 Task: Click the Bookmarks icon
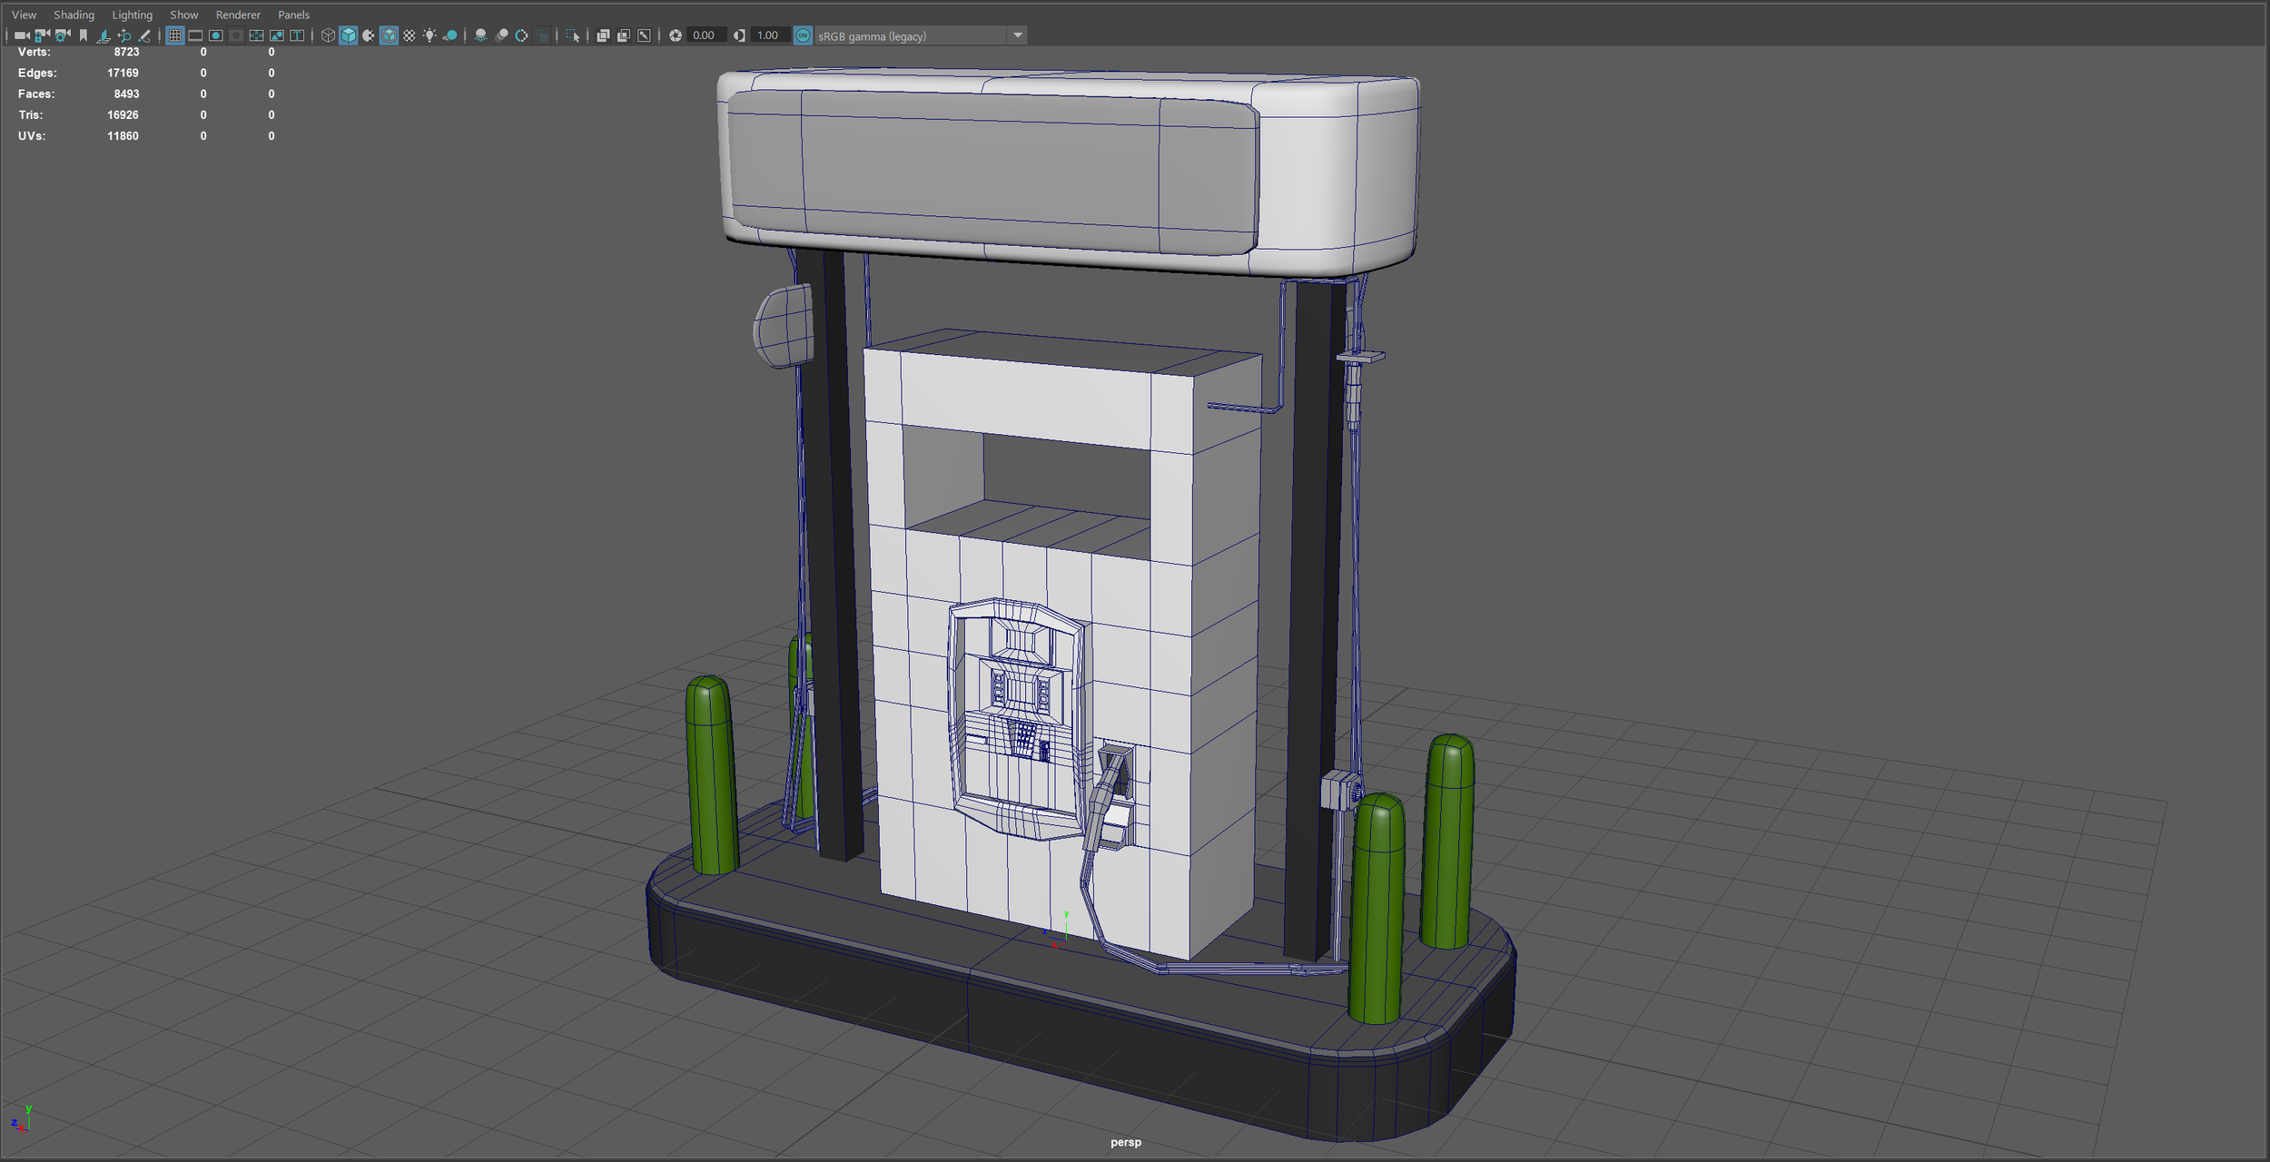84,35
